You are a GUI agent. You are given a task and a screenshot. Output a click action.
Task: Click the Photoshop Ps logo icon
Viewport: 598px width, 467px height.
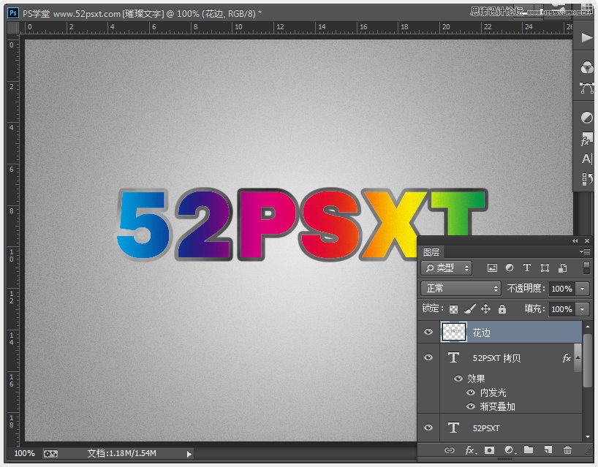click(13, 13)
